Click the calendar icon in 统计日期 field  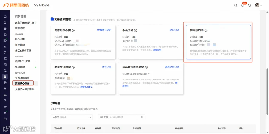(x=142, y=117)
